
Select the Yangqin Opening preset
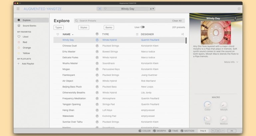coord(119,104)
